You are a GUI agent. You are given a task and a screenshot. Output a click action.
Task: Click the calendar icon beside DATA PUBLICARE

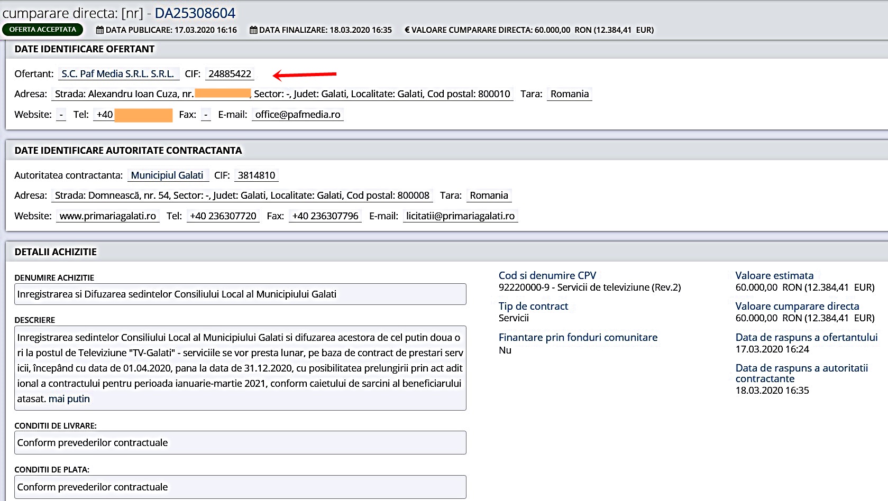(x=99, y=30)
